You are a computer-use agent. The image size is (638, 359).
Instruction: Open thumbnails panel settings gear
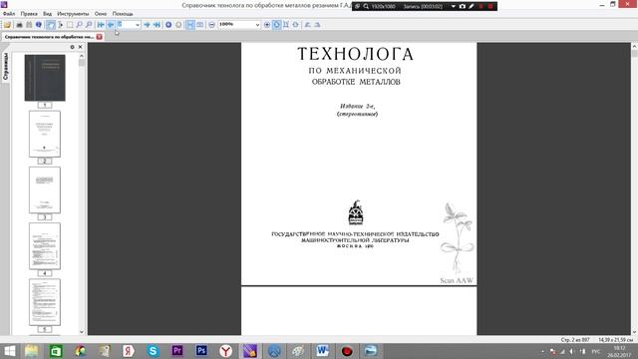click(x=72, y=47)
